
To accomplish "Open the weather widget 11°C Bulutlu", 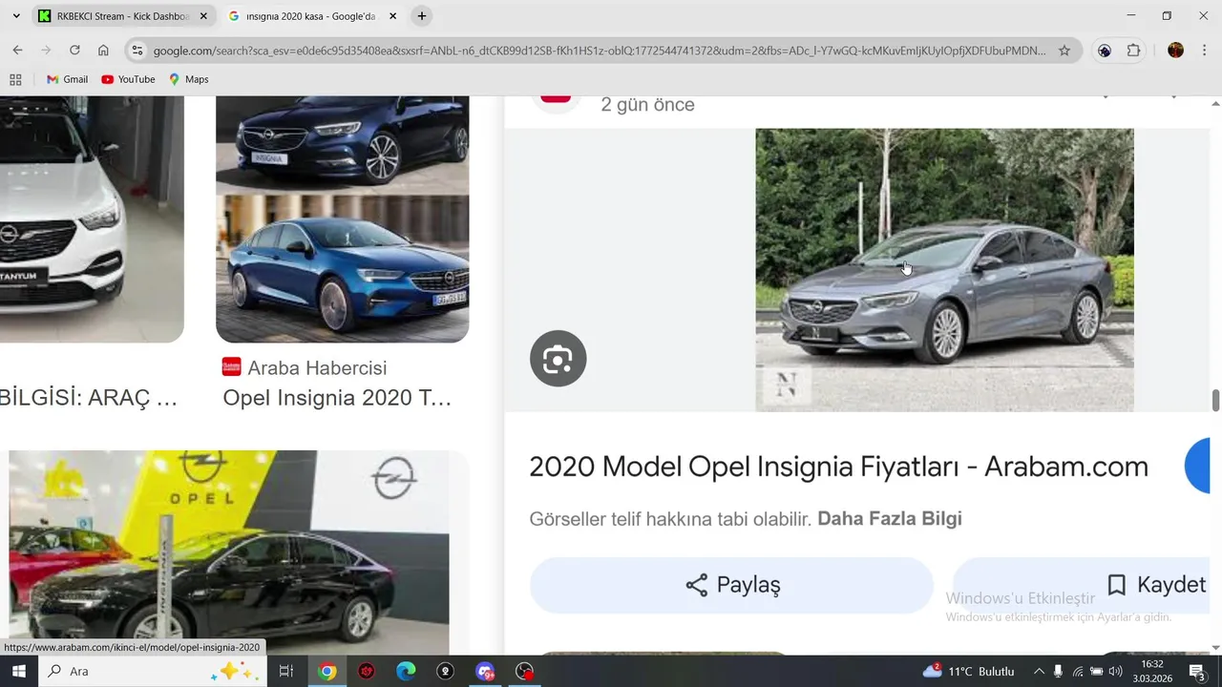I will point(968,671).
